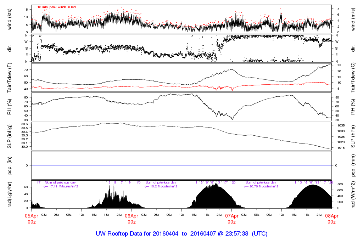Click the 'wind (m/s)' axis label
Screen dimensions: 363x248
click(353, 19)
